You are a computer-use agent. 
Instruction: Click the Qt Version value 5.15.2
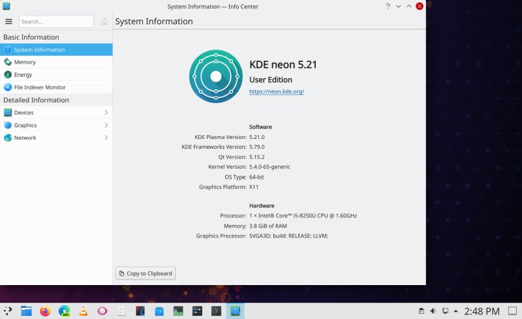tap(256, 157)
